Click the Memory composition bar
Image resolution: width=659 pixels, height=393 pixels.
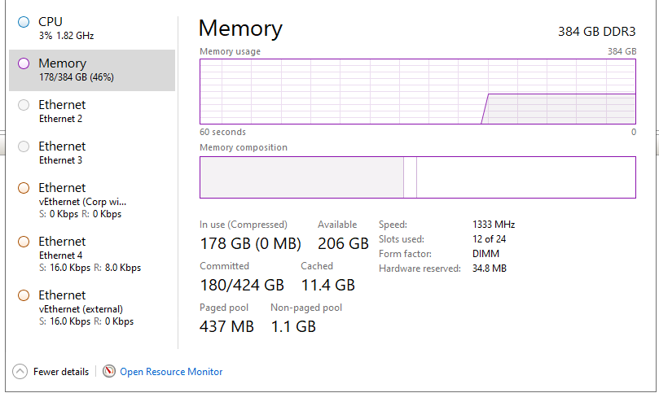(x=417, y=177)
